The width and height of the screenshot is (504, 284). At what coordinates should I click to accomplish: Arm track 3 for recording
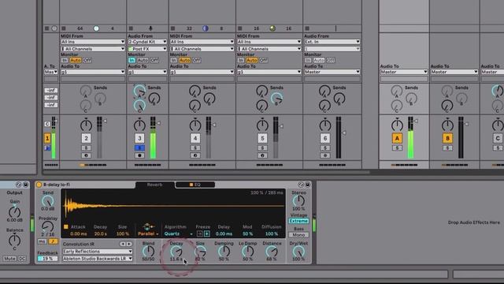(139, 155)
